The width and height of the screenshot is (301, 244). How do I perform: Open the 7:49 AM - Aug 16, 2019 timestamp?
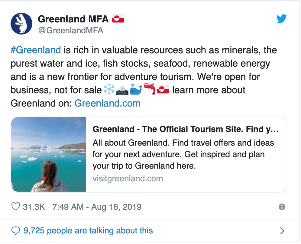[x=97, y=207]
